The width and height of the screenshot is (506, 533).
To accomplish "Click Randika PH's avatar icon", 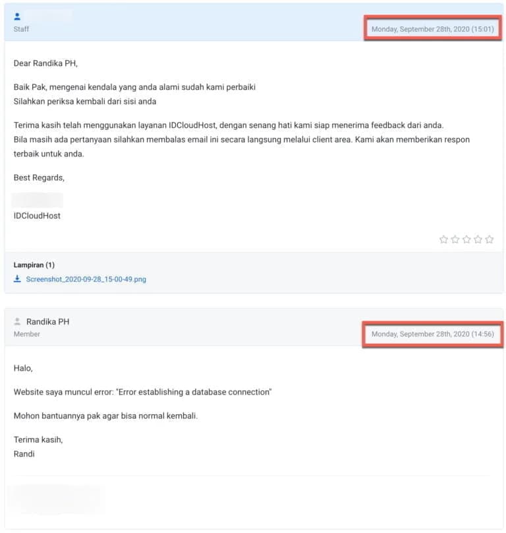I will [x=17, y=321].
